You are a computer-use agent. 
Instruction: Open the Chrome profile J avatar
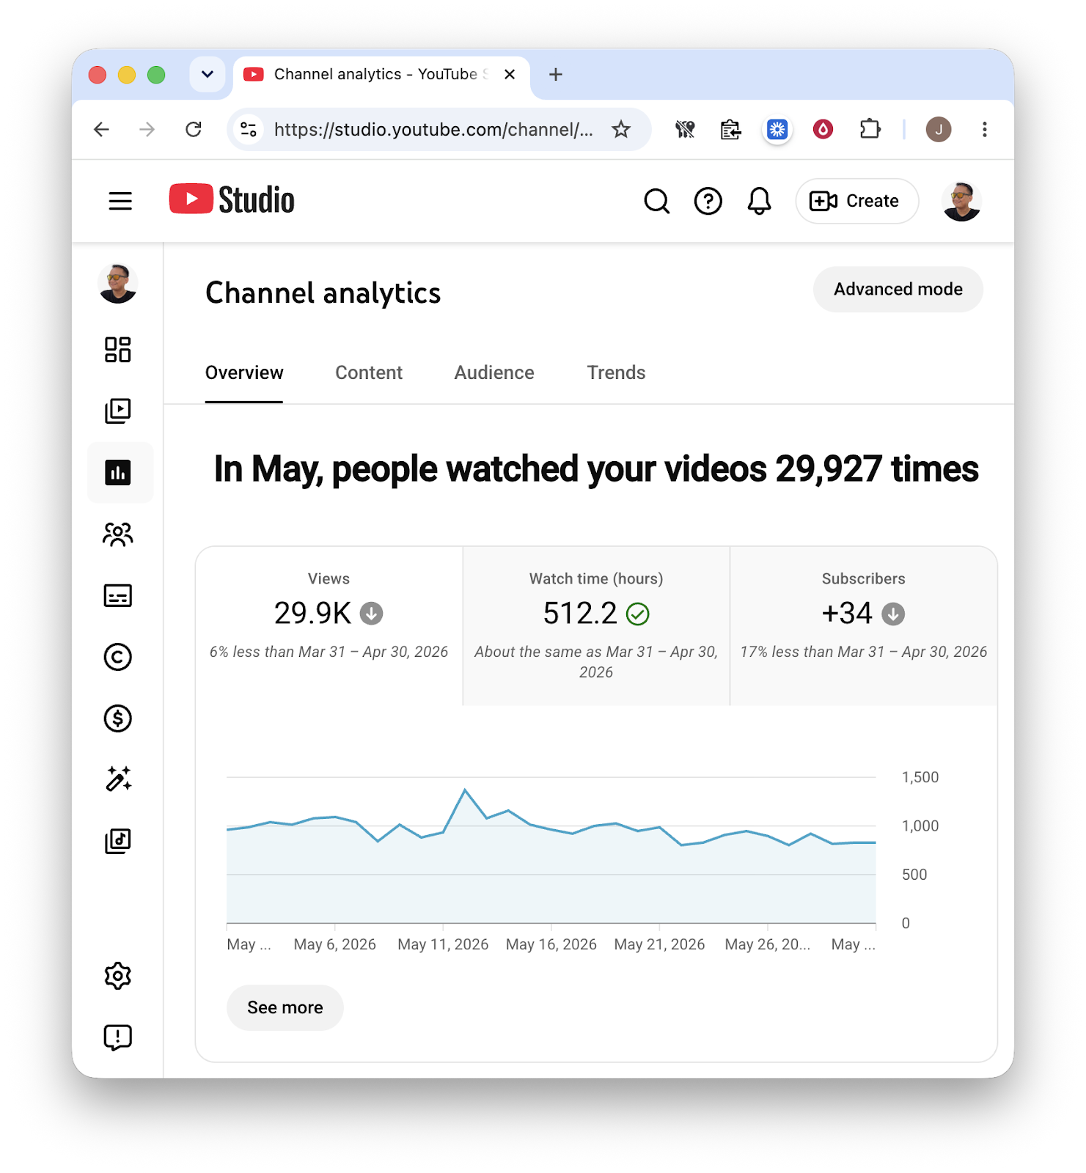[939, 130]
